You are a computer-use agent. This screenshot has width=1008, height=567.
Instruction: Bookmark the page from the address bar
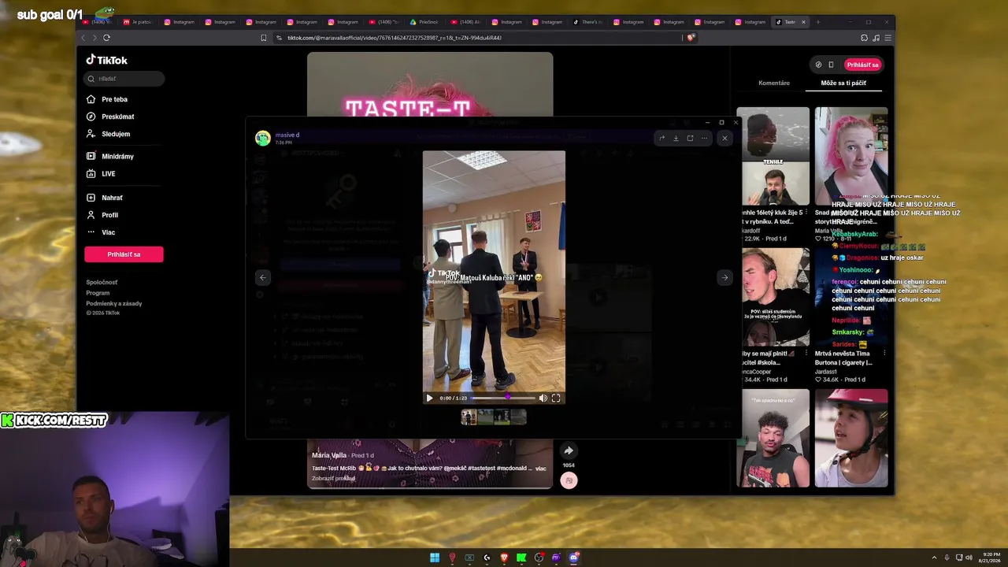[264, 38]
